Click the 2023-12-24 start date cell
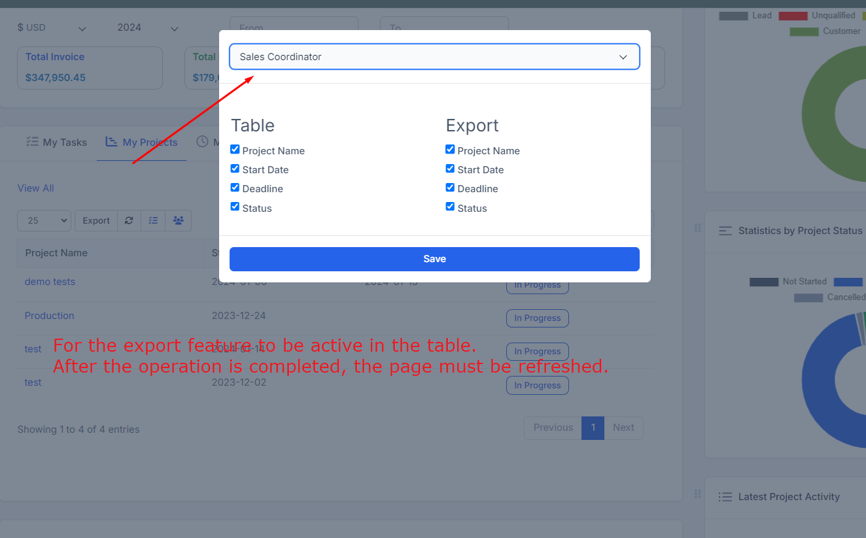The height and width of the screenshot is (538, 866). point(239,316)
